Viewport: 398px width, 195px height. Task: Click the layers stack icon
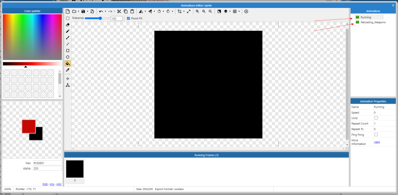point(226,11)
